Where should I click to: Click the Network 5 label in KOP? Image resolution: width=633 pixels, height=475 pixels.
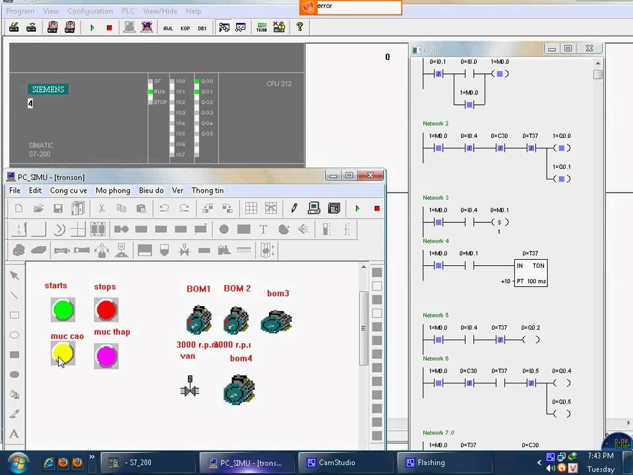[436, 315]
